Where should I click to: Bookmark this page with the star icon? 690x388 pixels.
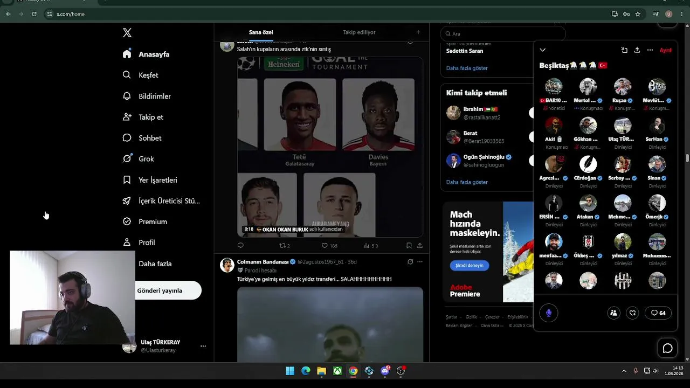point(638,14)
